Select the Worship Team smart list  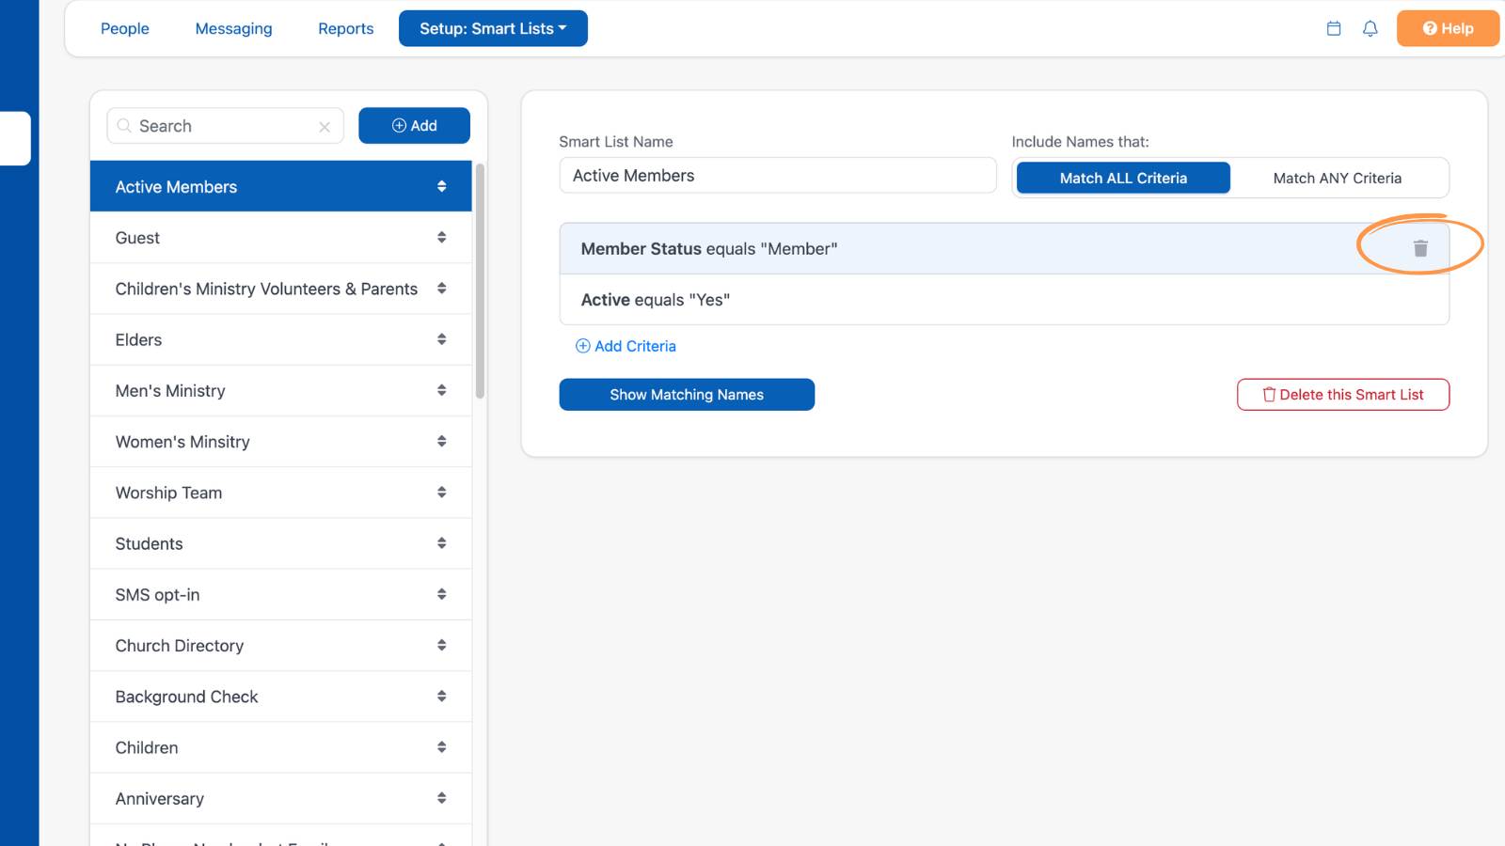click(280, 493)
